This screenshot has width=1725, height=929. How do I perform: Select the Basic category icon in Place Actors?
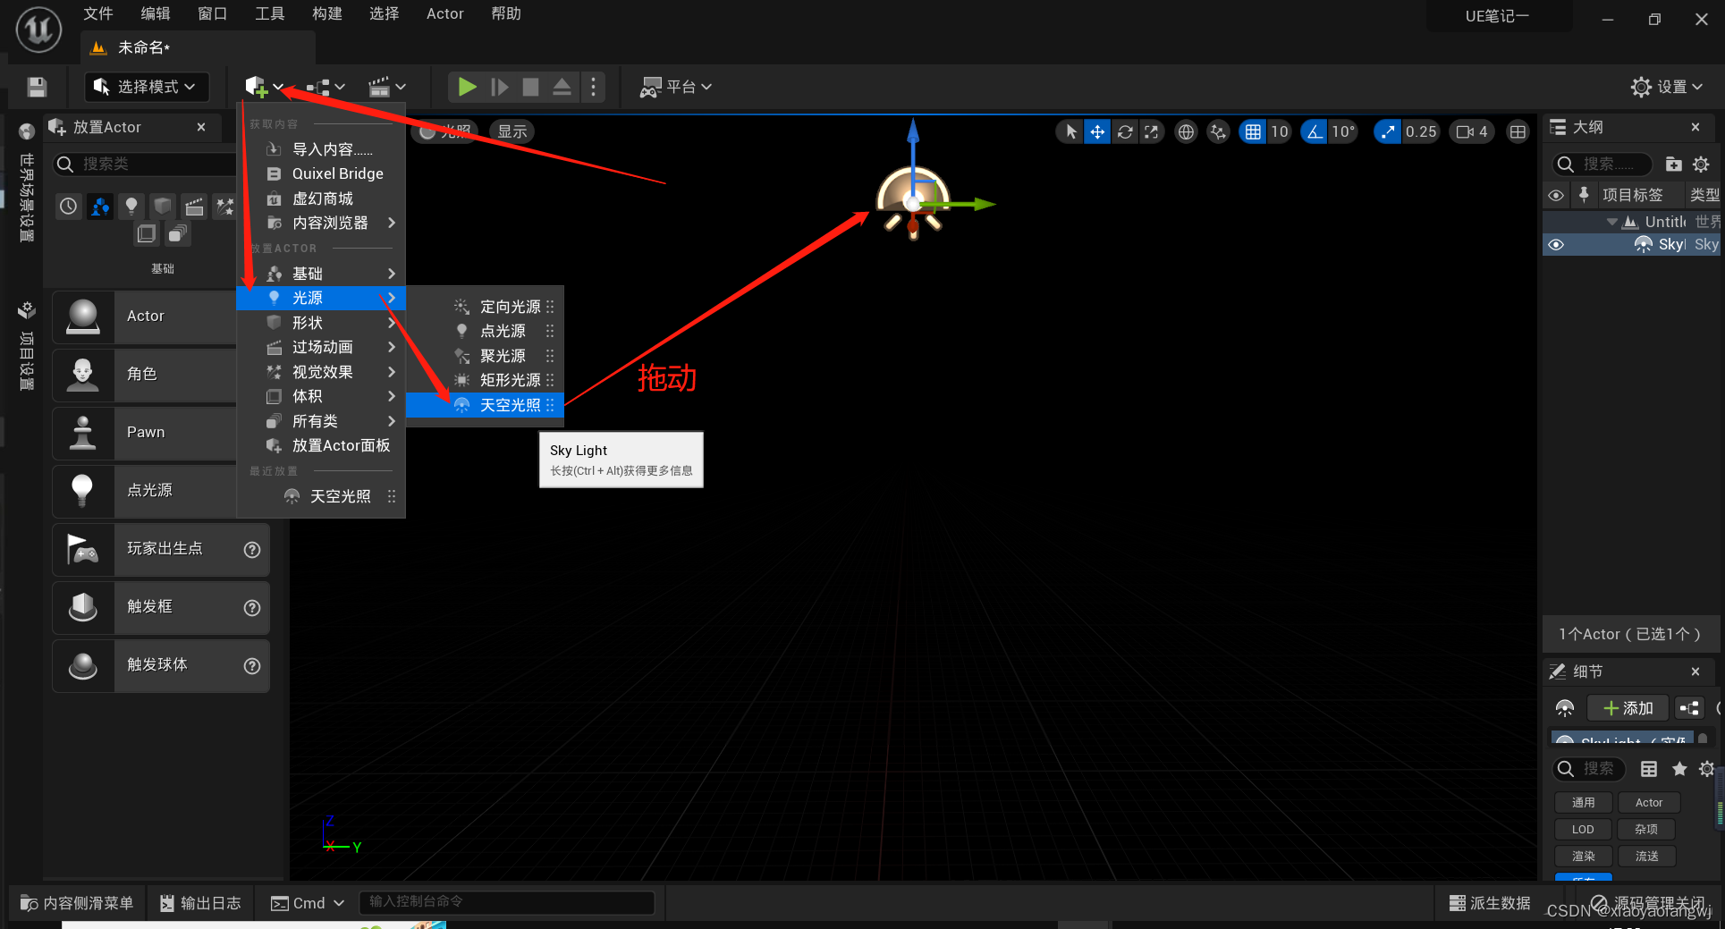coord(100,207)
